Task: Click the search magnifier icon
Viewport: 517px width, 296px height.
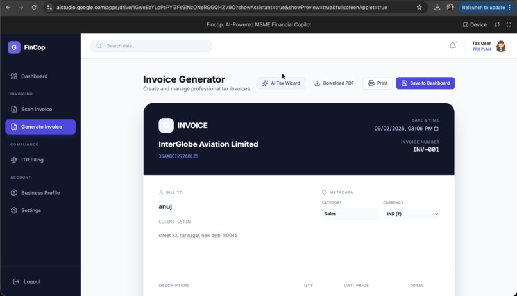Action: [x=99, y=45]
